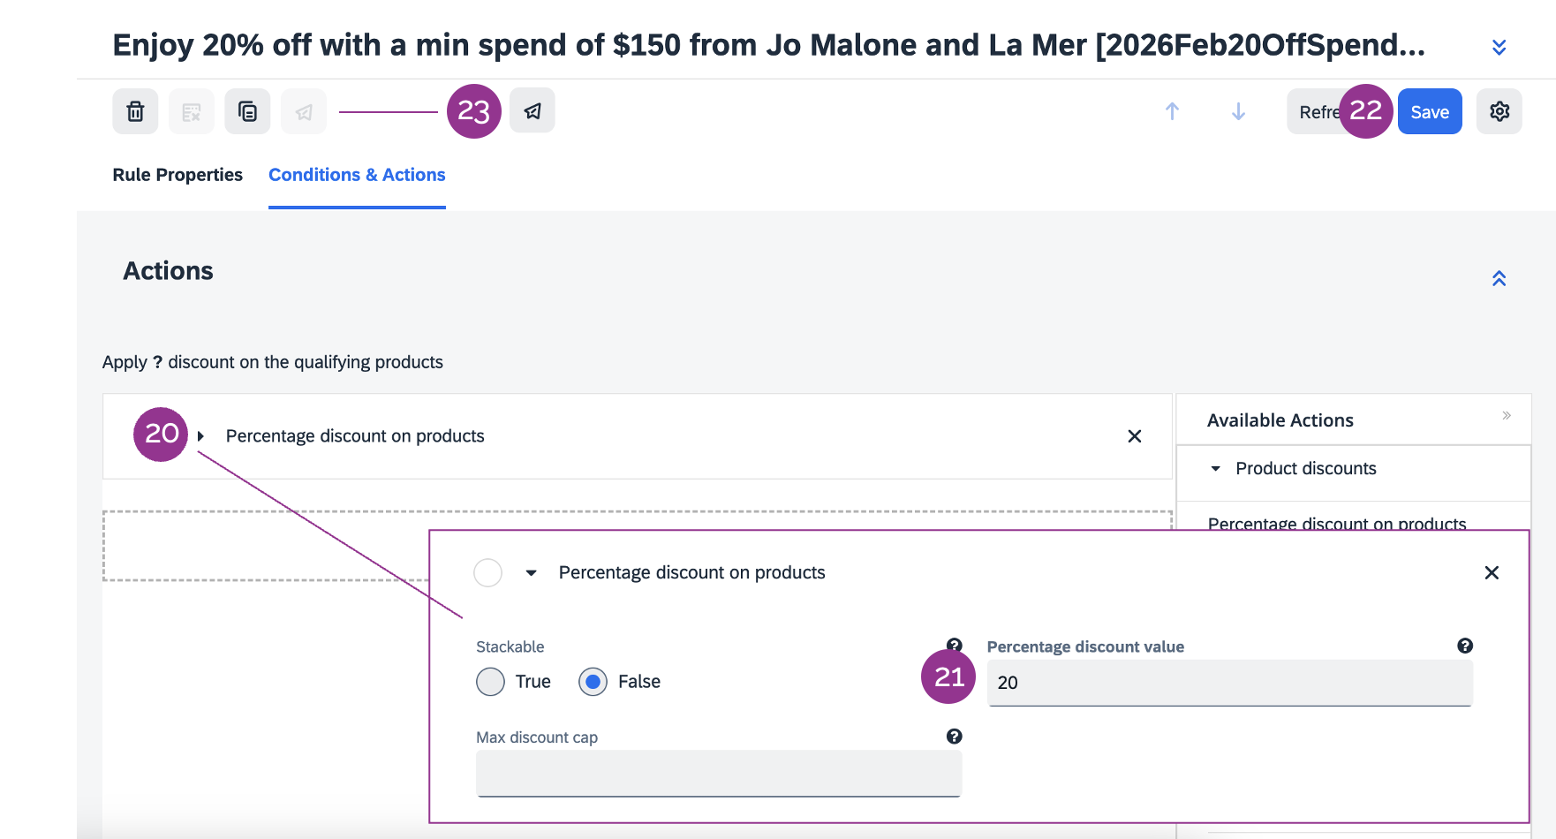
Task: Click the move rule down arrow
Action: point(1238,111)
